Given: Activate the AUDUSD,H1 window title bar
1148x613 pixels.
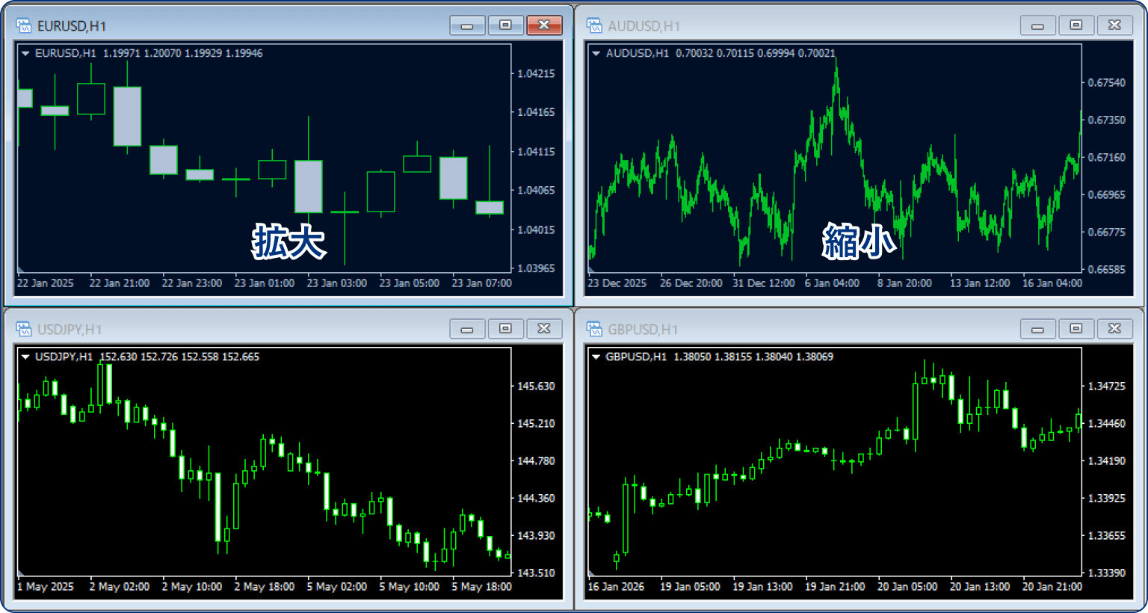Looking at the screenshot, I should [x=822, y=26].
